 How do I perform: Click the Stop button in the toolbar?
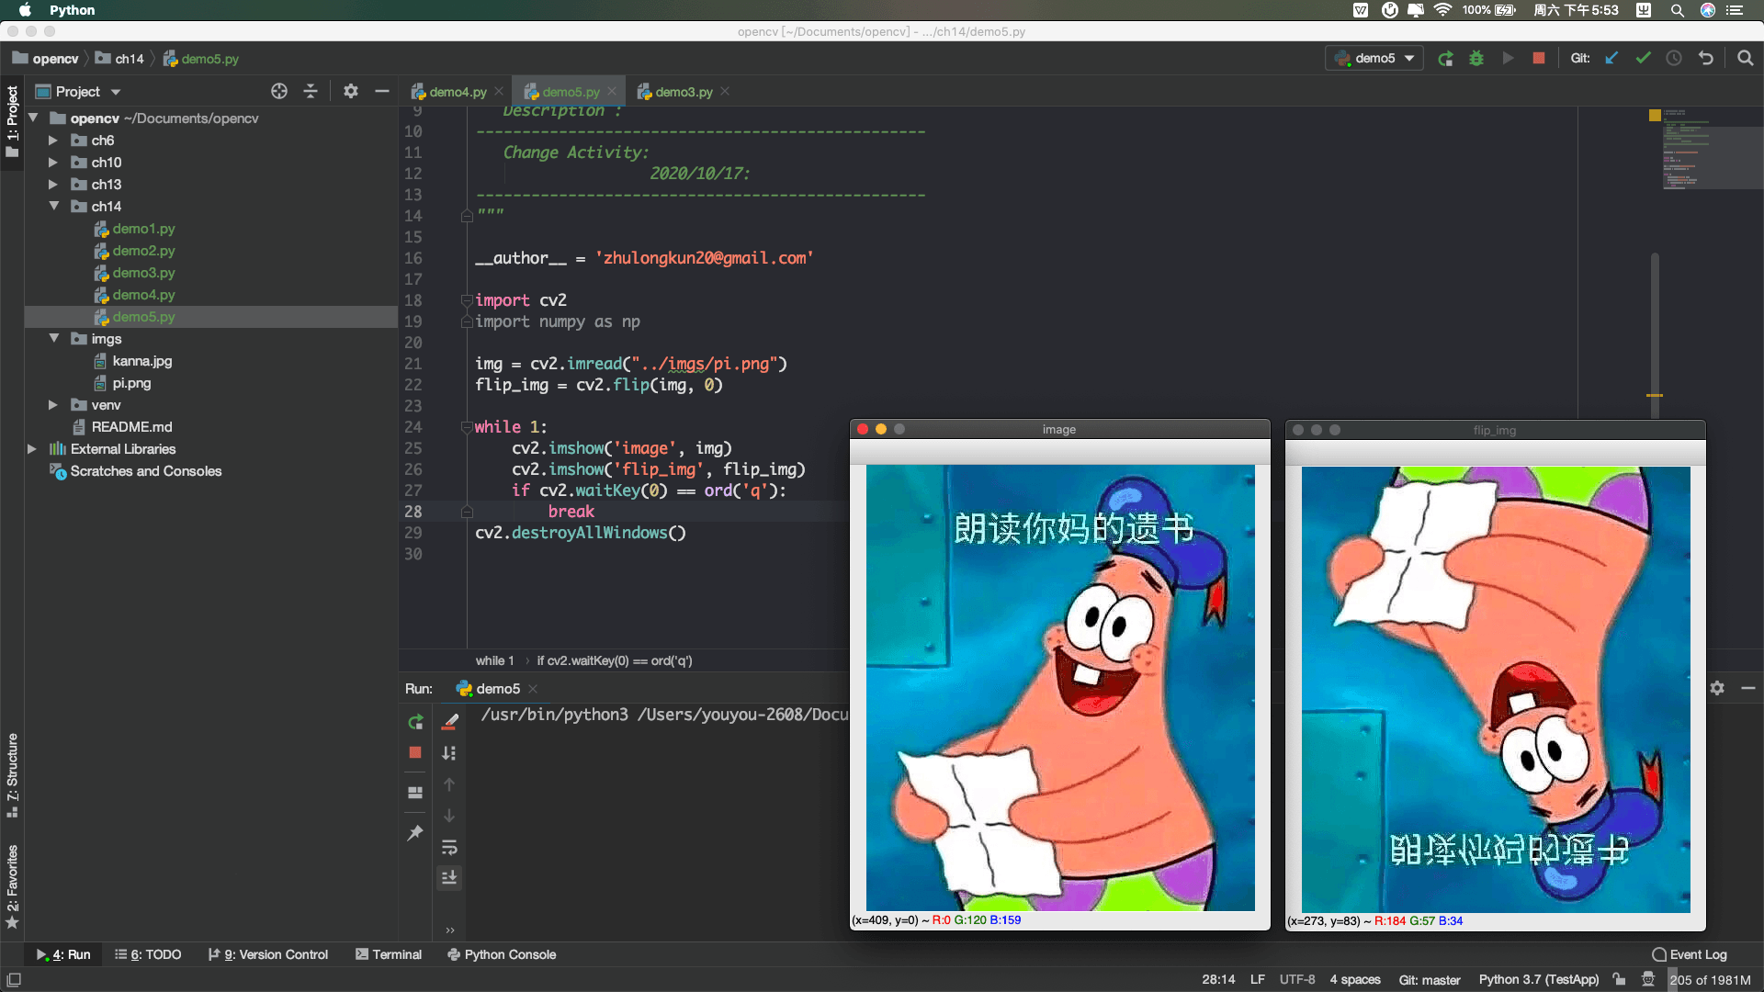(1541, 58)
